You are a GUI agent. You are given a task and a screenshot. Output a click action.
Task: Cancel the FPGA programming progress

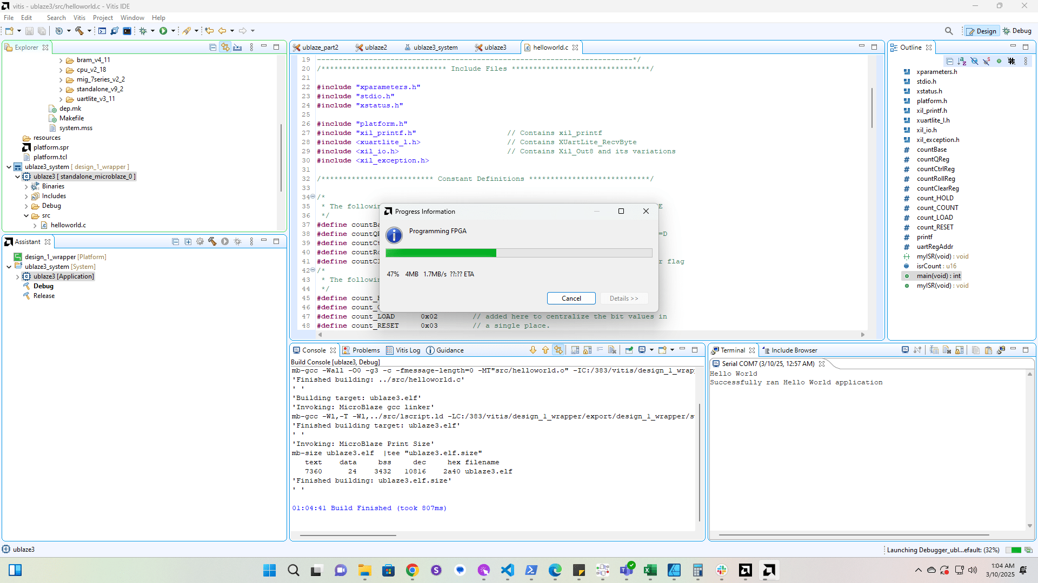click(x=571, y=299)
